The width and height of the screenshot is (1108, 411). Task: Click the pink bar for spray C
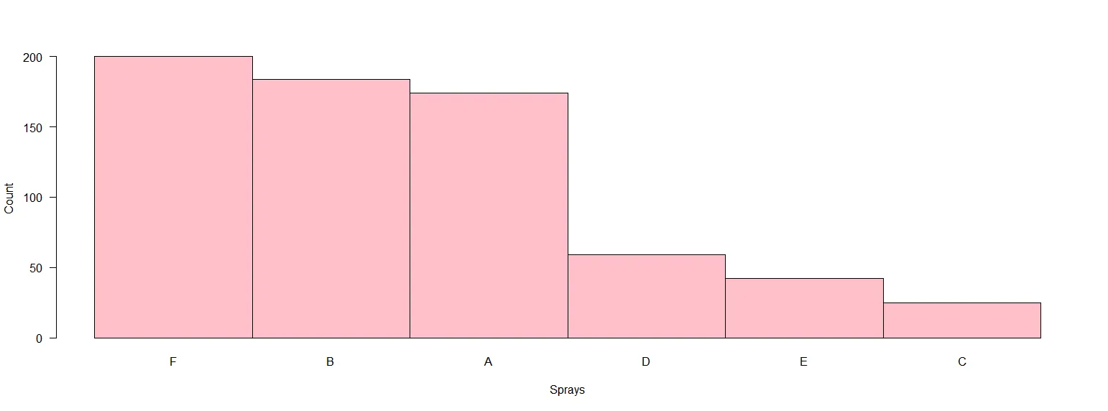pos(961,320)
